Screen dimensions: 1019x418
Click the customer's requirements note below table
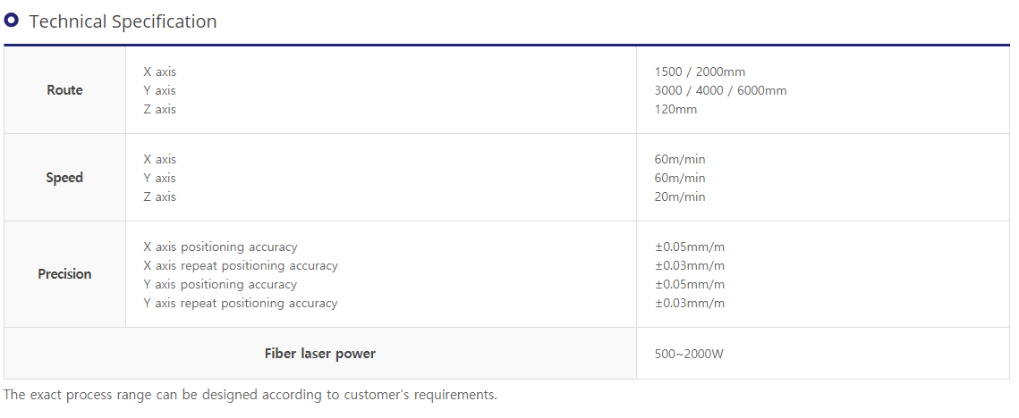(251, 395)
